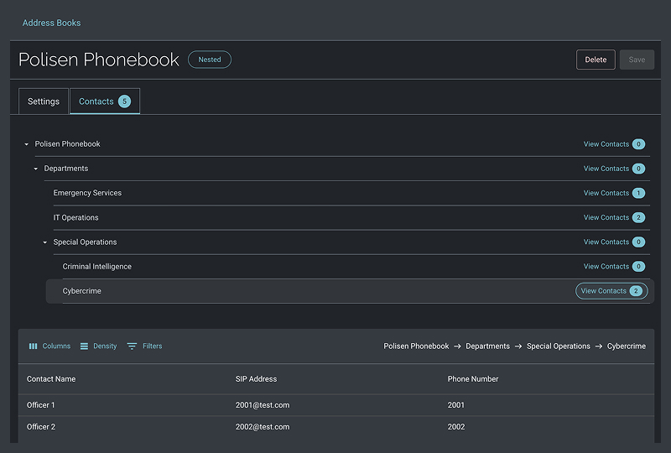Go back to Address Books
The width and height of the screenshot is (671, 453).
51,23
